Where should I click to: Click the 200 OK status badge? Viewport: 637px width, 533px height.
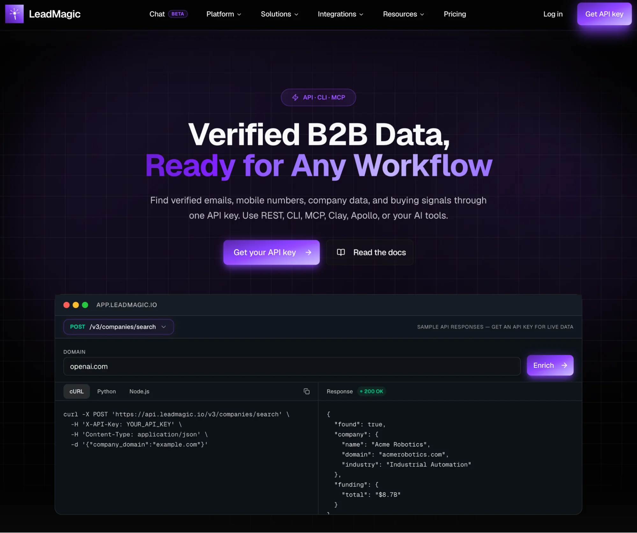pyautogui.click(x=372, y=391)
